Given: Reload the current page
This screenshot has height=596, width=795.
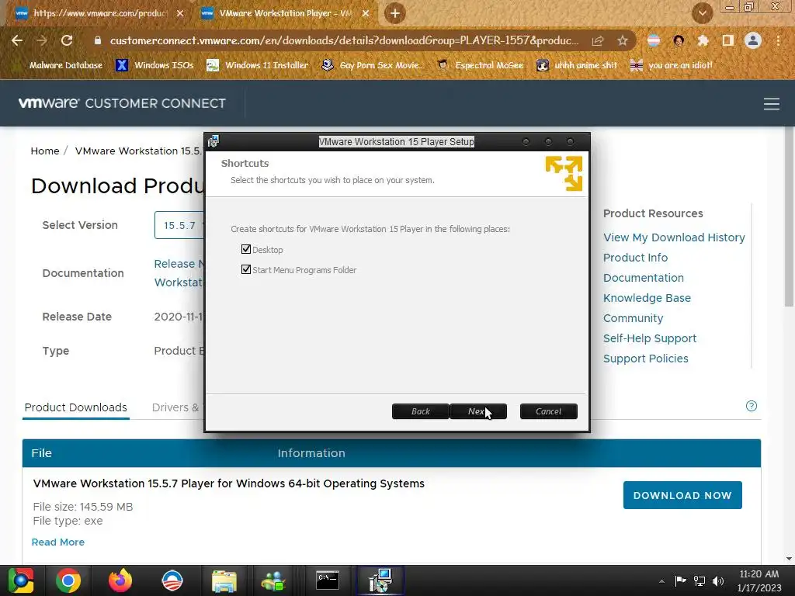Looking at the screenshot, I should pyautogui.click(x=67, y=40).
